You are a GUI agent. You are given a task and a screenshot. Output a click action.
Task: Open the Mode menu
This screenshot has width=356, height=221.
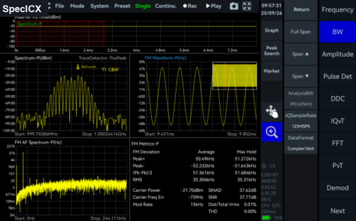[77, 6]
